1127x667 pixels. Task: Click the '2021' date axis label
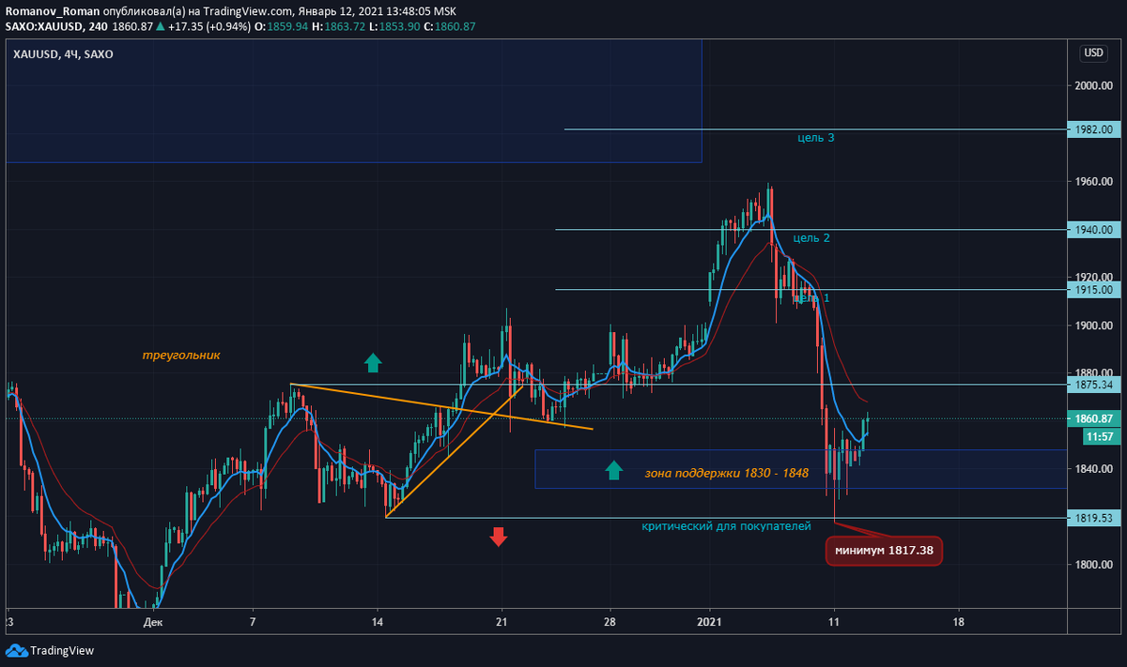[x=711, y=622]
